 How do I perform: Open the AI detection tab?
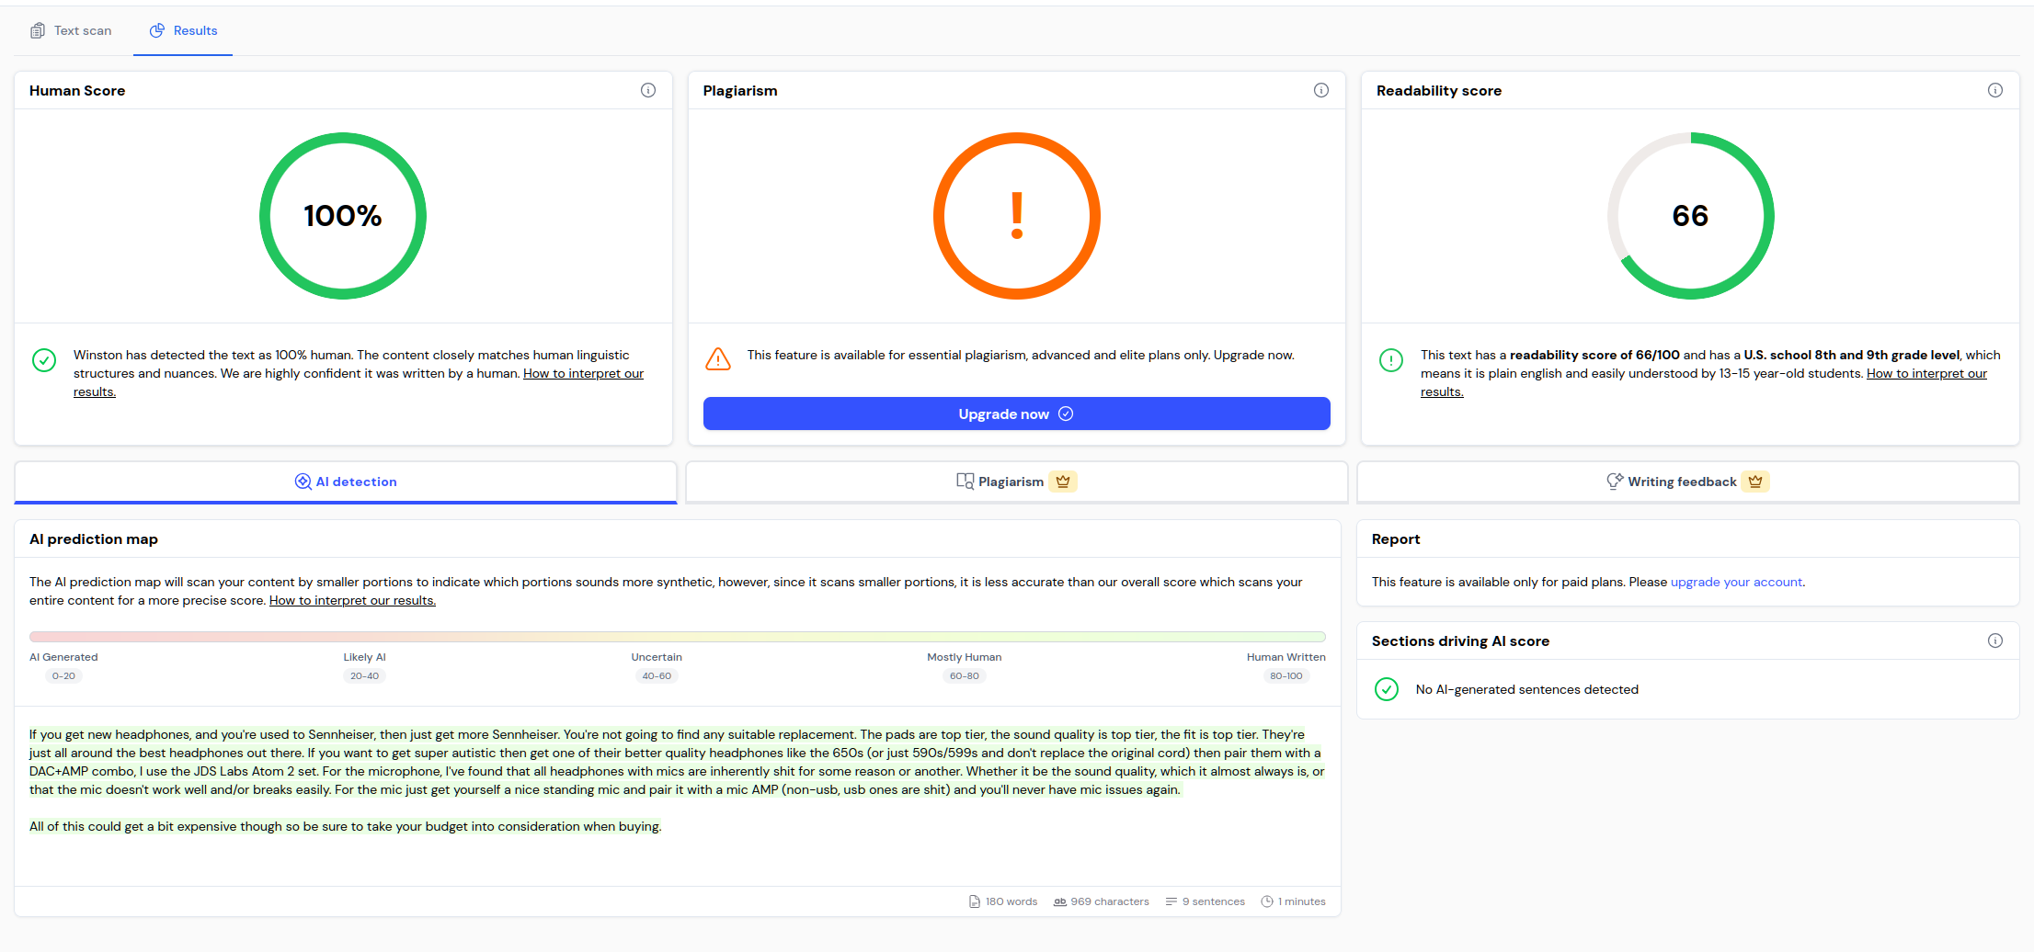346,482
